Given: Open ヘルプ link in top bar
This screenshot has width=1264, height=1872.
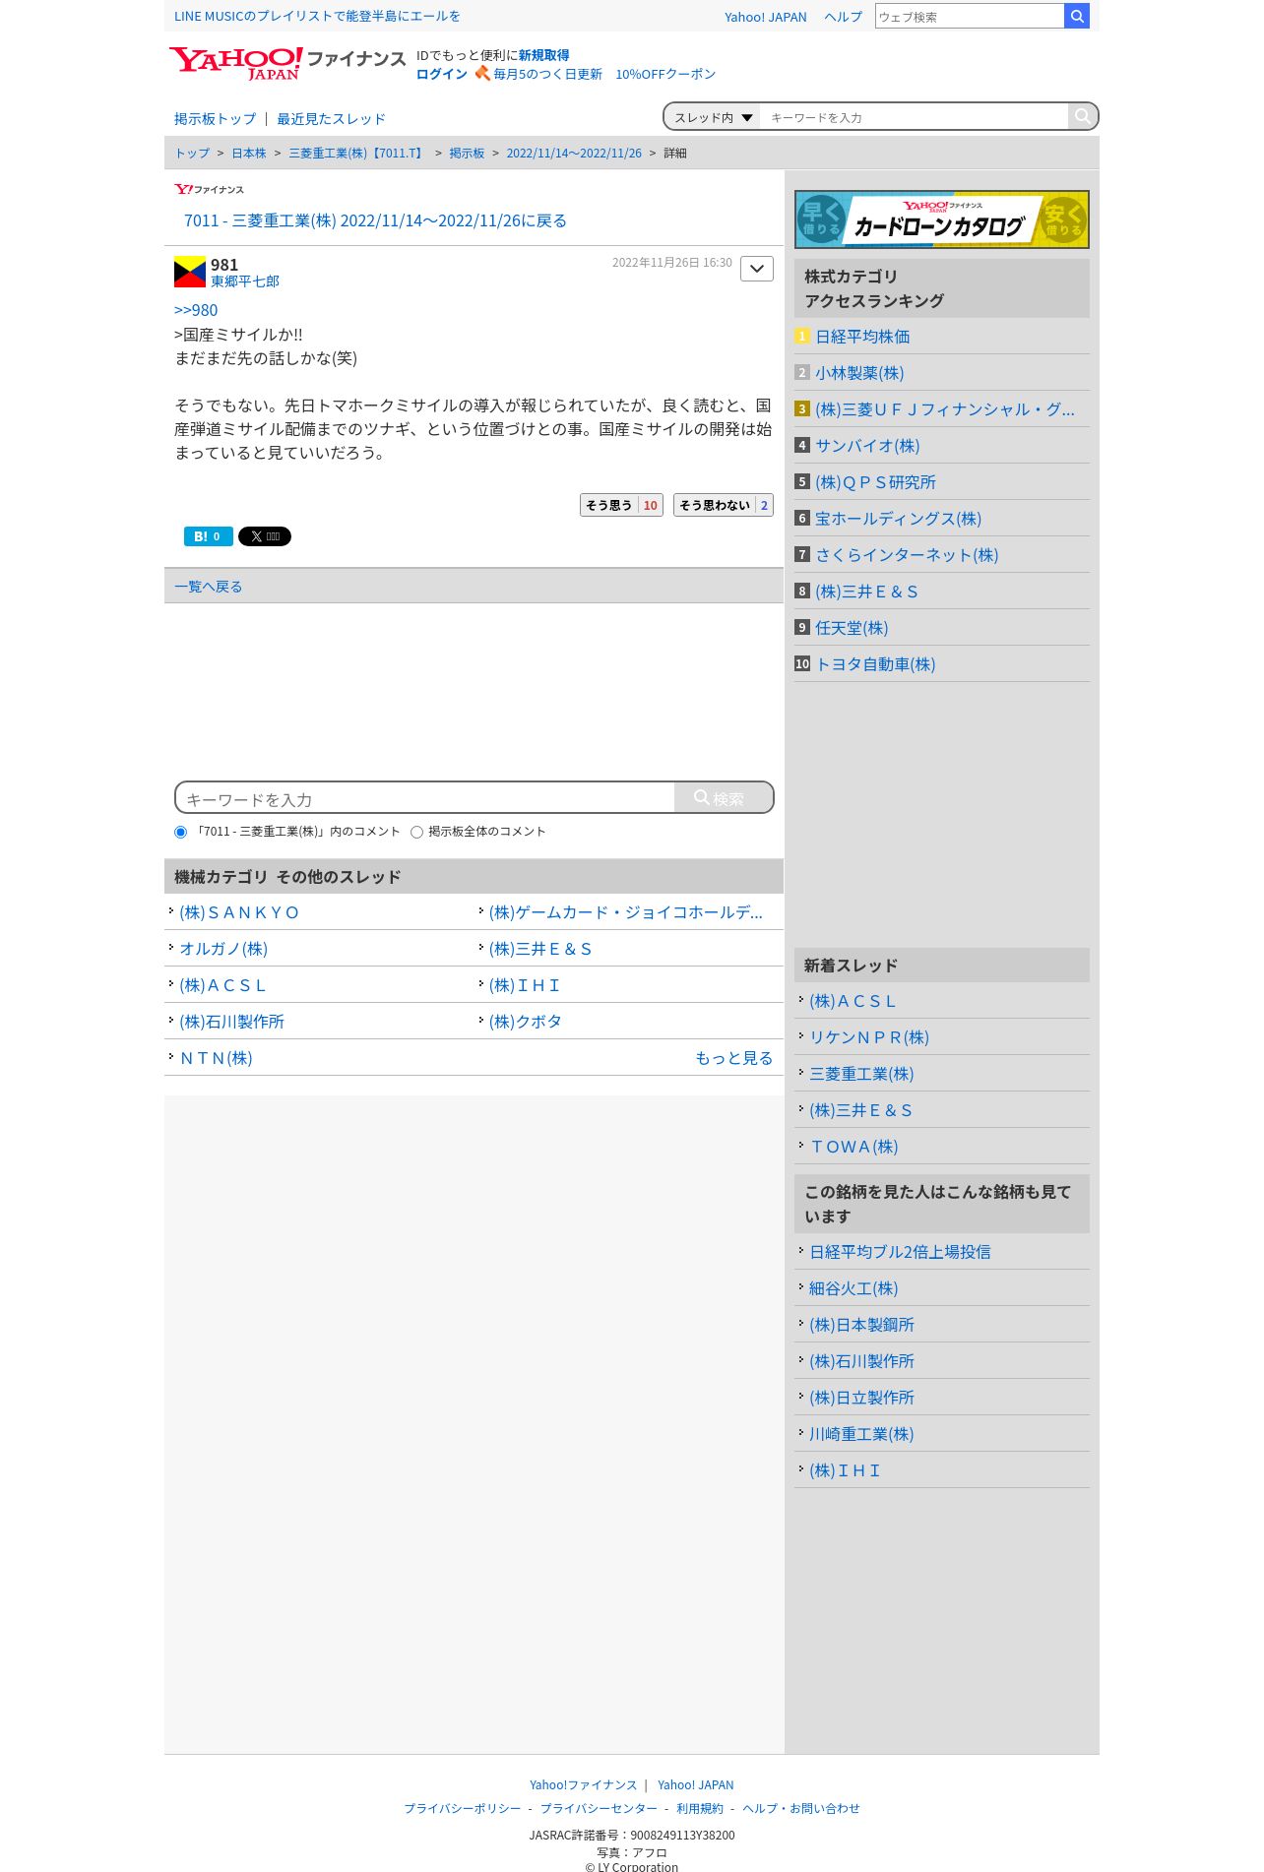Looking at the screenshot, I should point(843,17).
